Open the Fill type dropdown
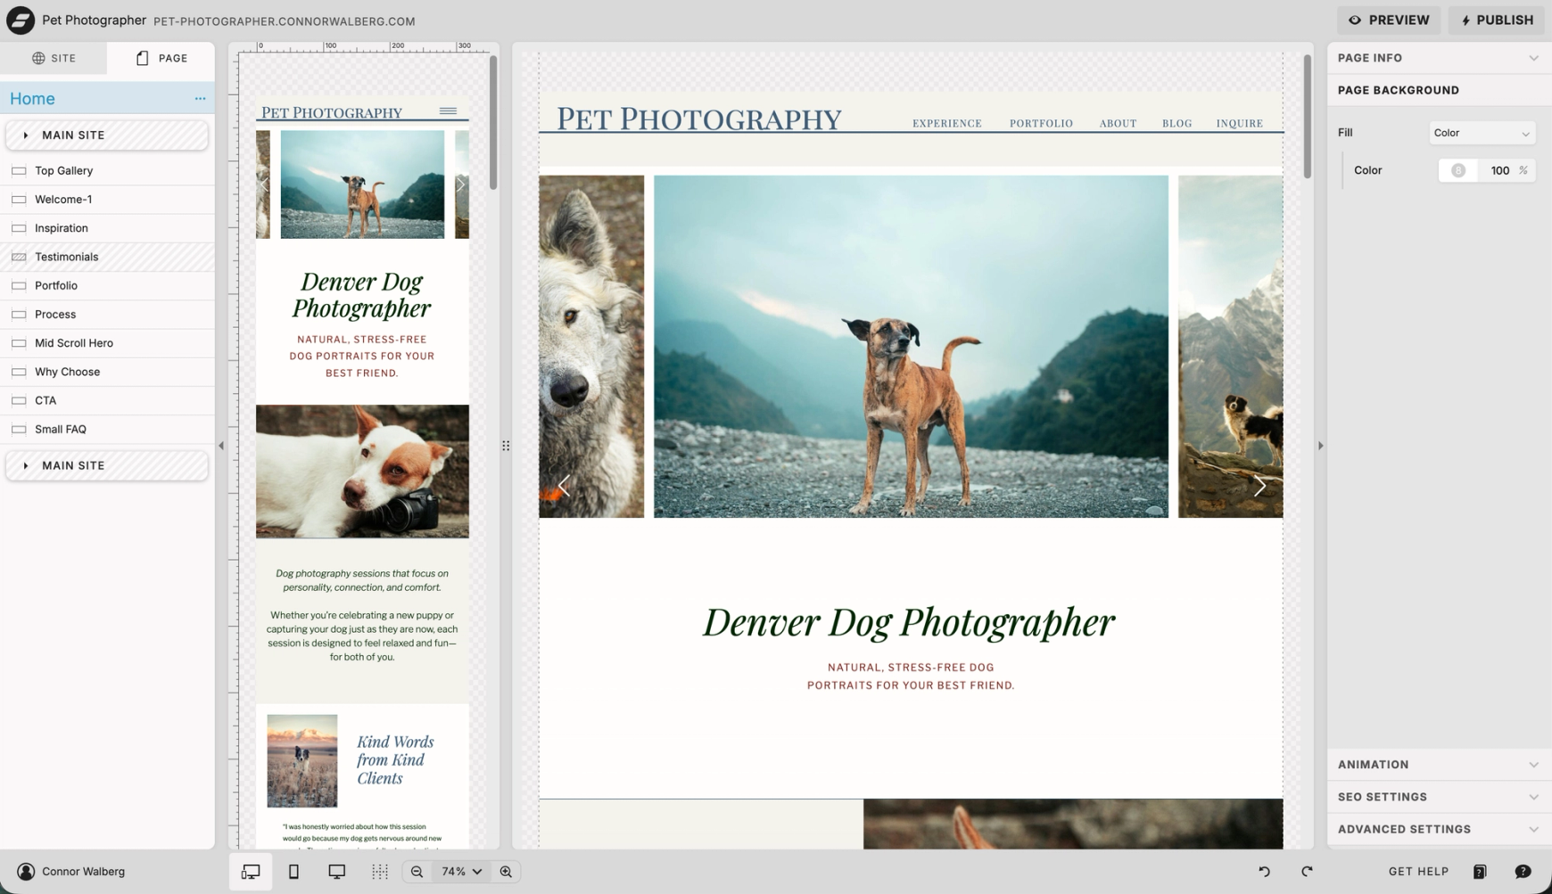This screenshot has width=1552, height=894. pyautogui.click(x=1482, y=133)
